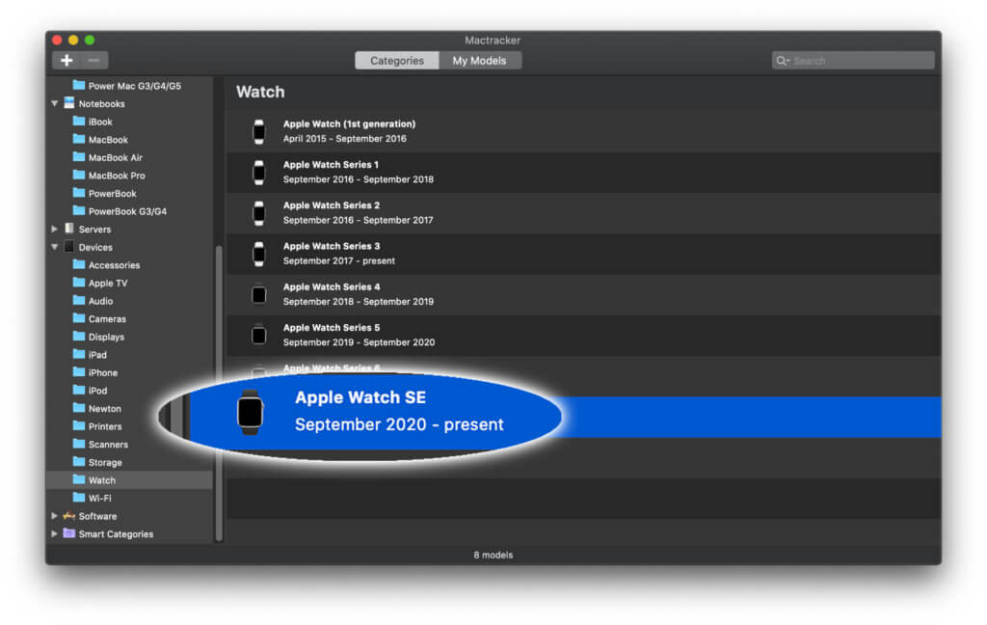The height and width of the screenshot is (625, 987).
Task: Click the Apple Watch Series 1 icon
Action: click(x=258, y=172)
